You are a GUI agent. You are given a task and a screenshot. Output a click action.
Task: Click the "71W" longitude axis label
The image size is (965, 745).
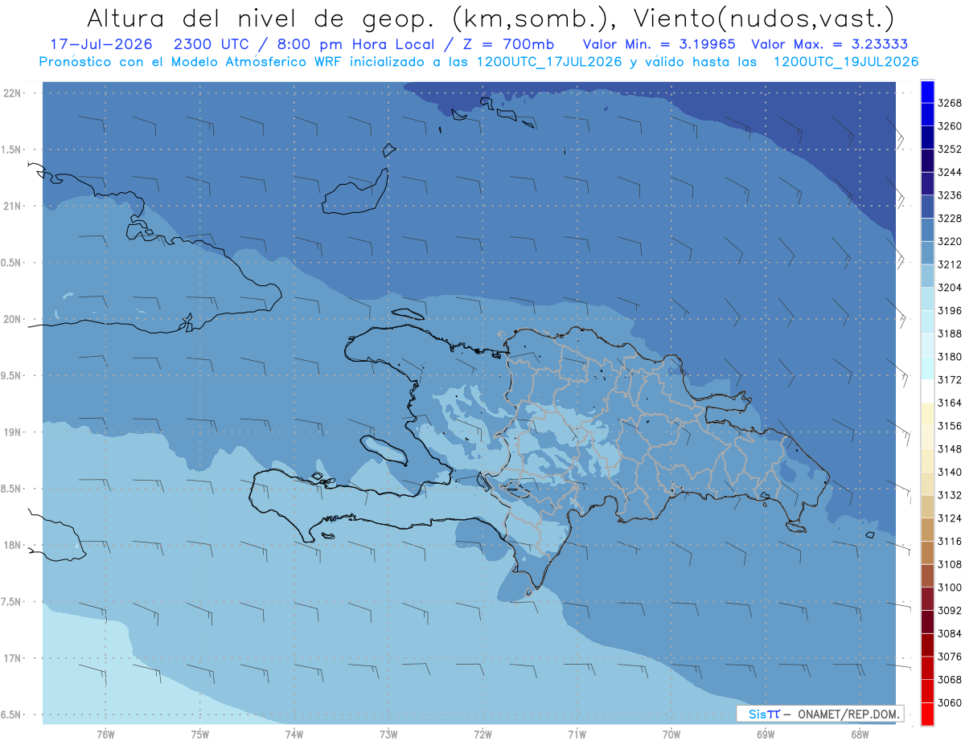click(577, 735)
